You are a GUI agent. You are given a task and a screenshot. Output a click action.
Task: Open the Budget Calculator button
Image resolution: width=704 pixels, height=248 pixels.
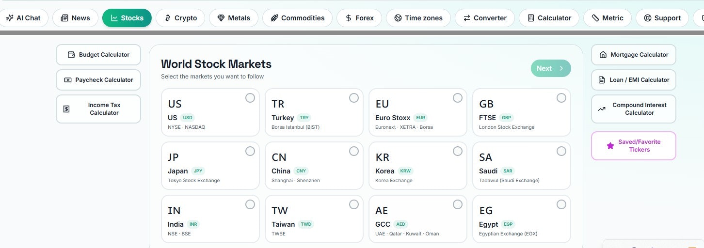click(98, 55)
